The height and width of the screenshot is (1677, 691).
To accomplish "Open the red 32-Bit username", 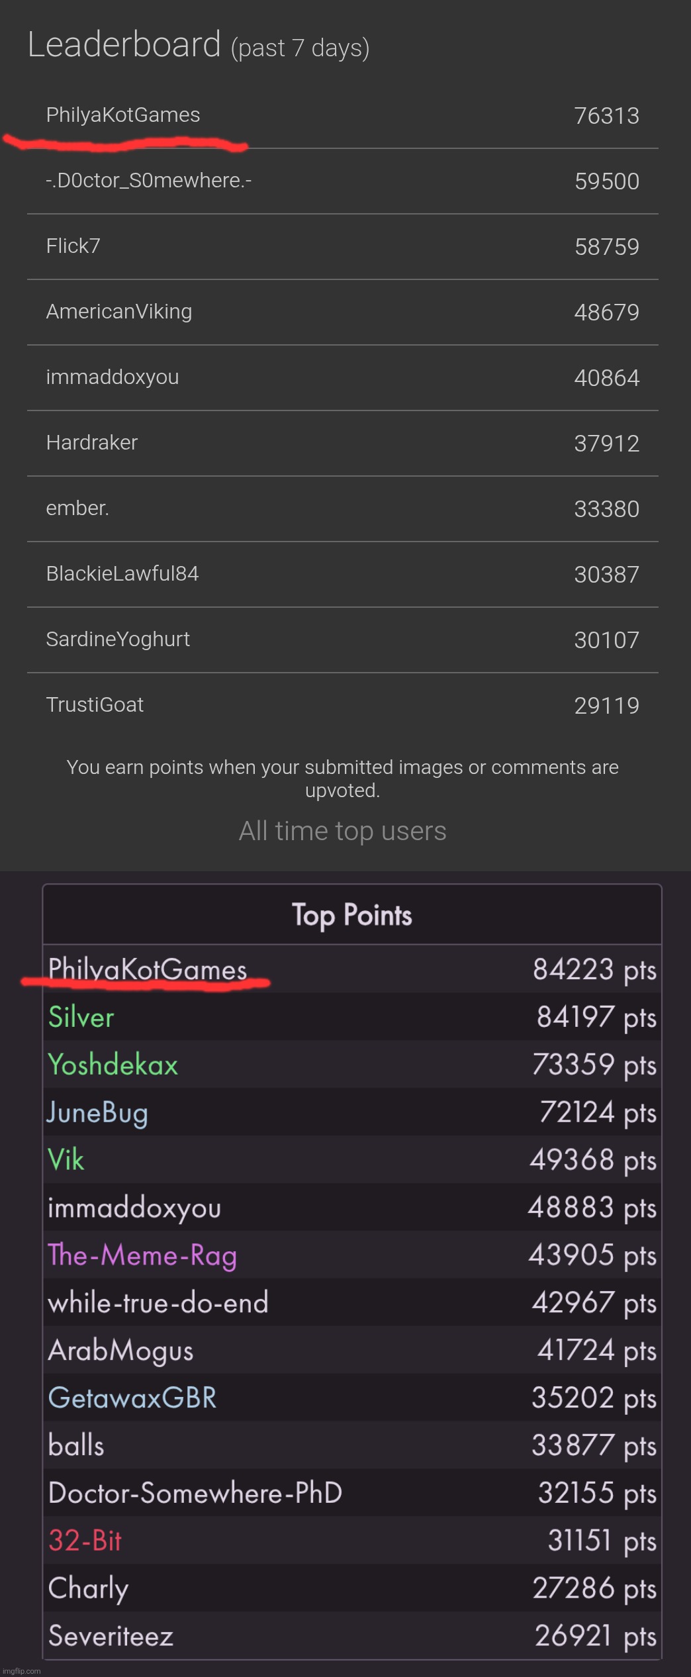I will [85, 1541].
